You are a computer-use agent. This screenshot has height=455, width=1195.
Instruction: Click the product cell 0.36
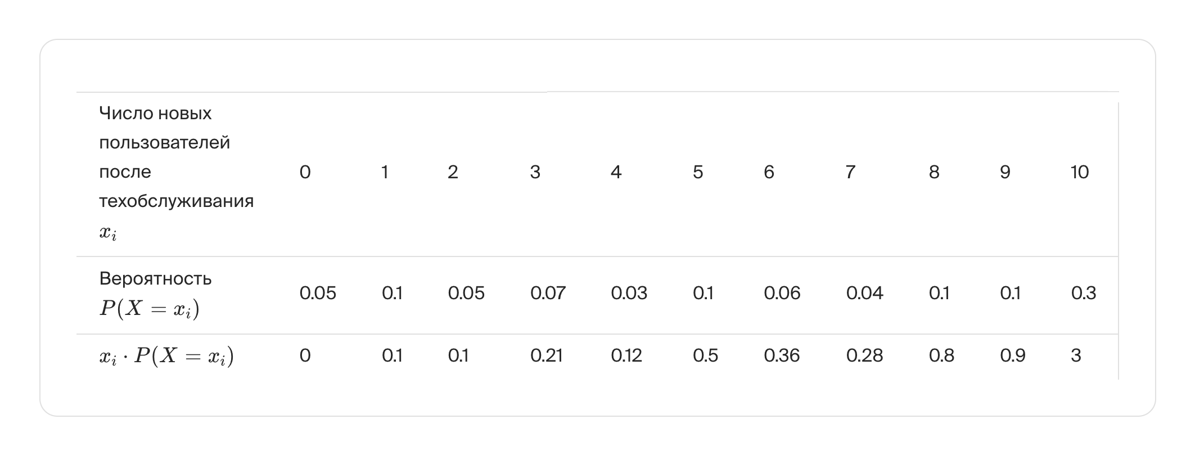pyautogui.click(x=782, y=355)
